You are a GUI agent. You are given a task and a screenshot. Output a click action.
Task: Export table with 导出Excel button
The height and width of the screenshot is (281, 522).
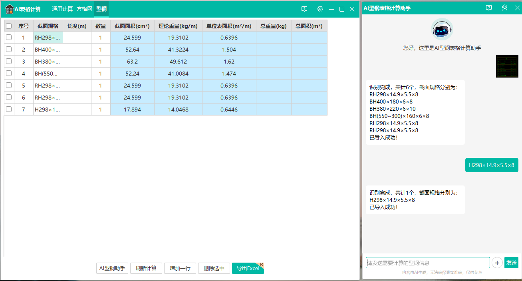pyautogui.click(x=248, y=268)
